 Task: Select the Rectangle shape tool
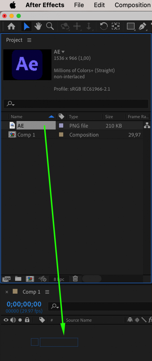pyautogui.click(x=131, y=26)
